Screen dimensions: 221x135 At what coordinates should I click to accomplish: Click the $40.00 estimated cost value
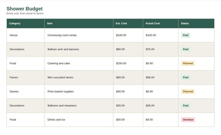click(120, 91)
